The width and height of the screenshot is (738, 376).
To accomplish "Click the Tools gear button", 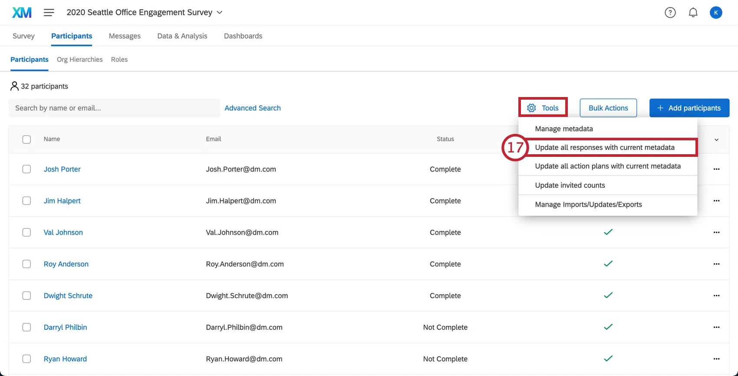I will (x=543, y=108).
